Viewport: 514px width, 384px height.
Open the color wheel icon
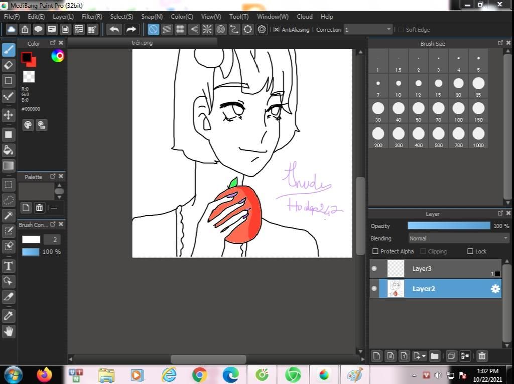58,56
